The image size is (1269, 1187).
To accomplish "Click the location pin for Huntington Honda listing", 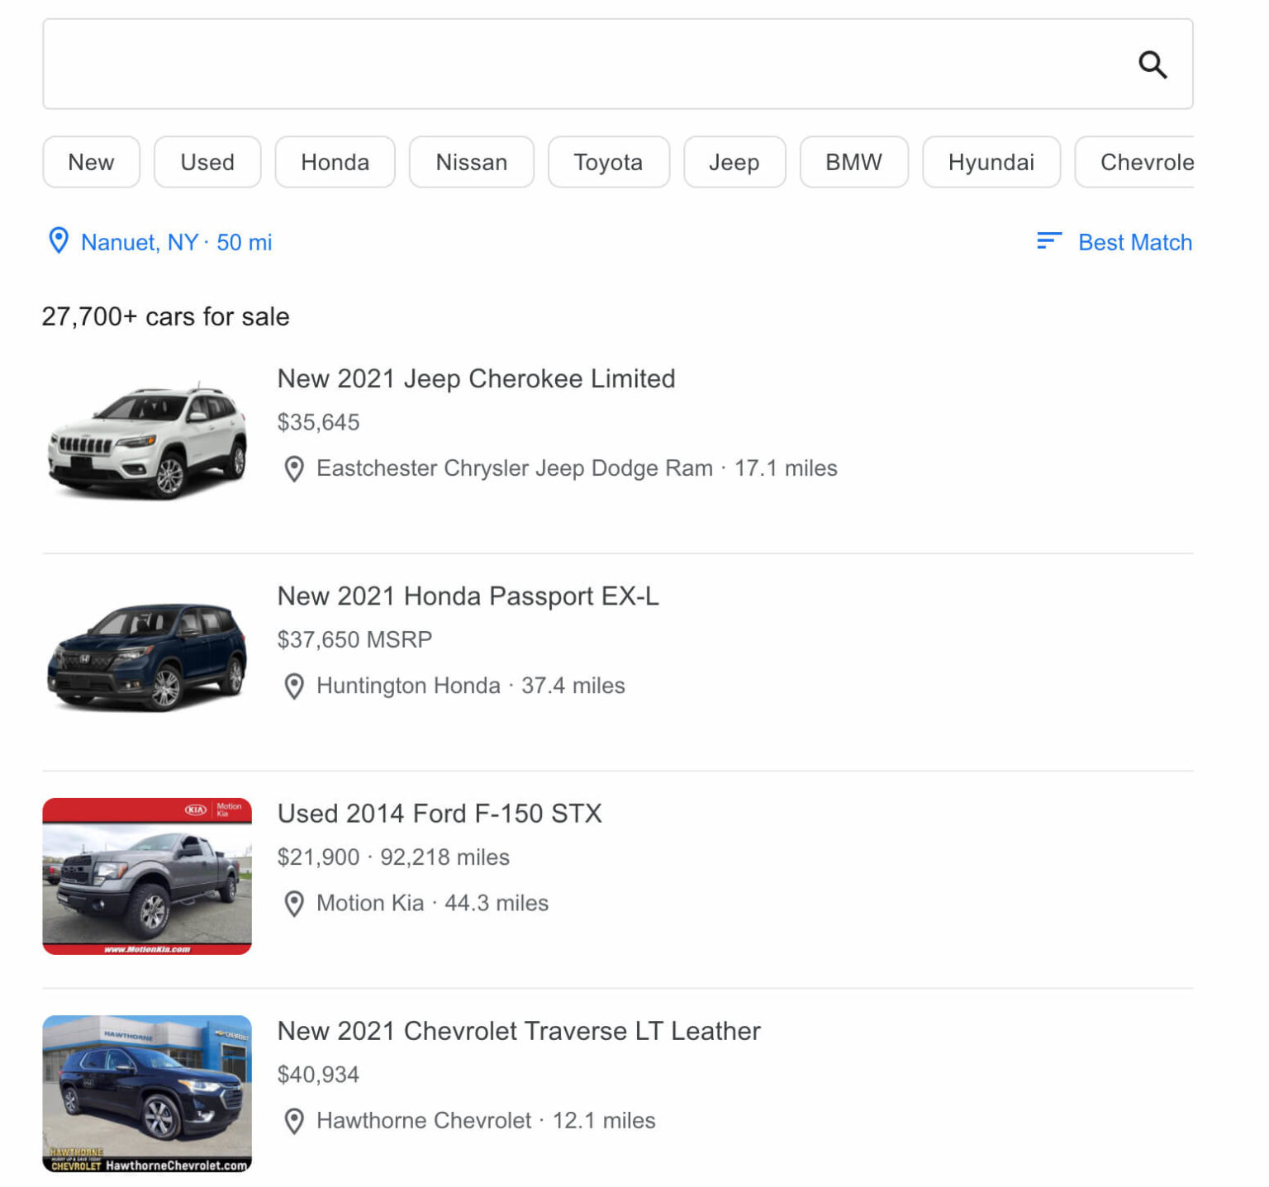I will tap(293, 686).
